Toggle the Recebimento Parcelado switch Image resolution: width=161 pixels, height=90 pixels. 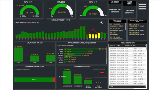coord(102,72)
